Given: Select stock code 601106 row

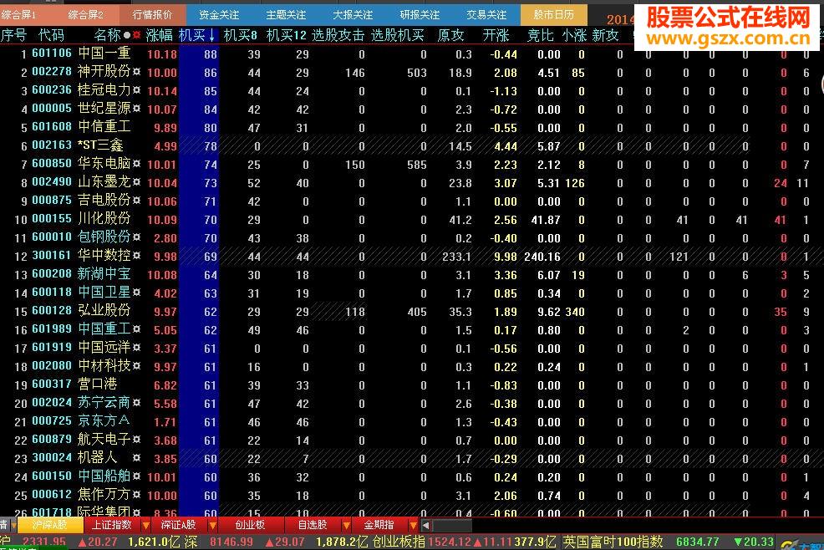Looking at the screenshot, I should click(x=412, y=53).
